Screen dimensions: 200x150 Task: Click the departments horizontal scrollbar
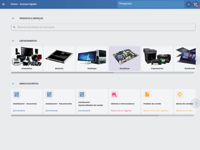click(103, 73)
